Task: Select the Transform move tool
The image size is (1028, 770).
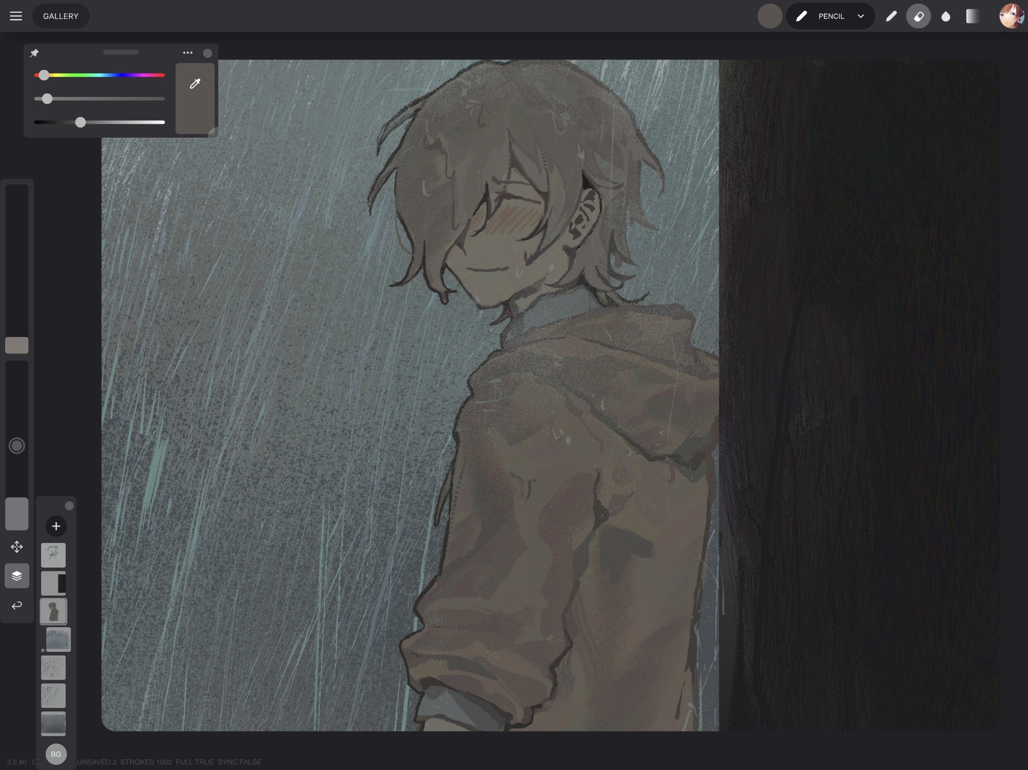Action: pos(16,547)
